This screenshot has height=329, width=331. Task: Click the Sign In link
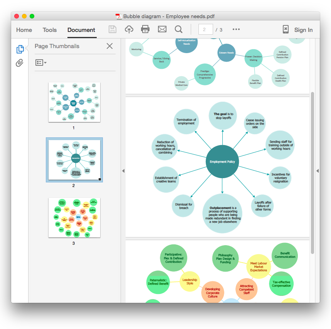(303, 30)
